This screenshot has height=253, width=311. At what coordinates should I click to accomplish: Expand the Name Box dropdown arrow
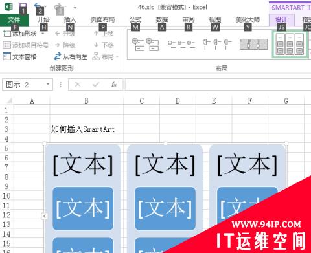point(48,84)
